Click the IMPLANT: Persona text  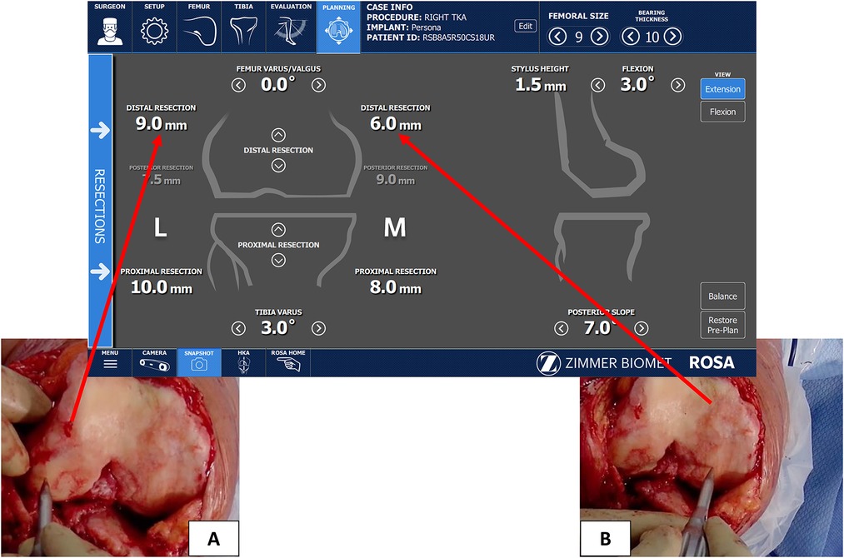[x=404, y=27]
